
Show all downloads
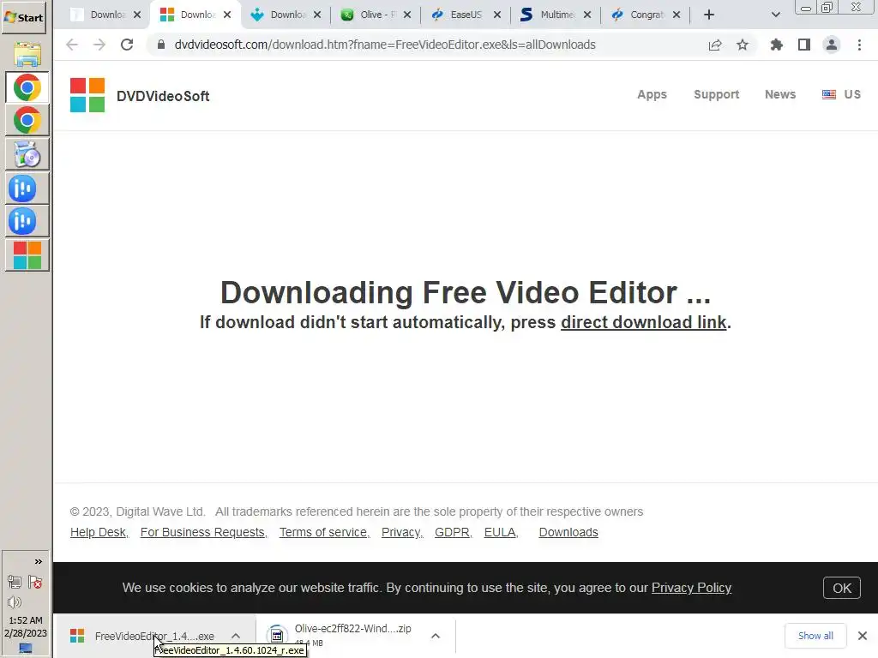[815, 636]
